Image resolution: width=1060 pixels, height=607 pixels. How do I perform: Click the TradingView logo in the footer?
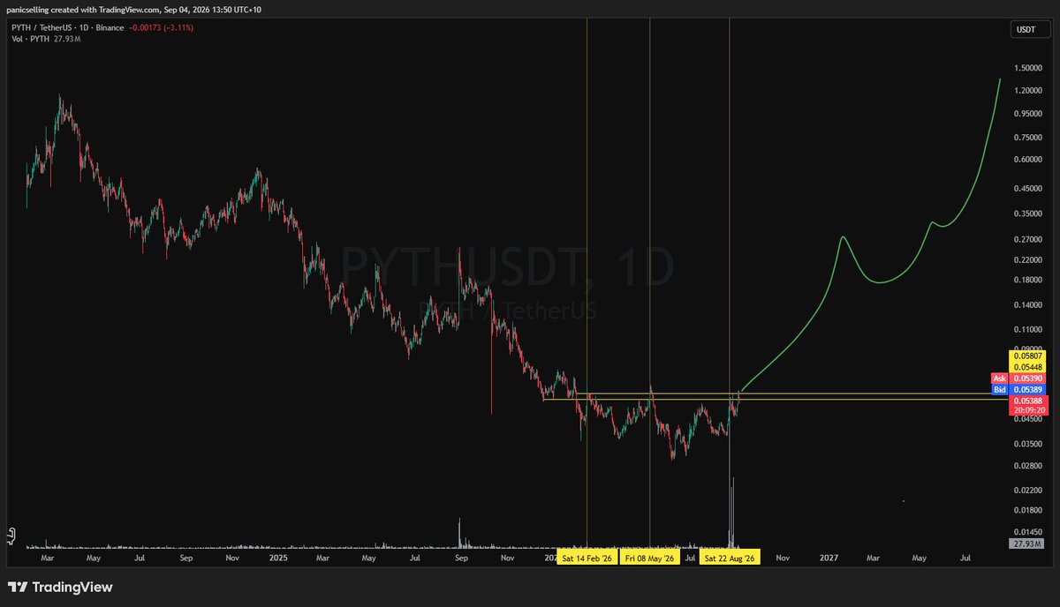60,587
